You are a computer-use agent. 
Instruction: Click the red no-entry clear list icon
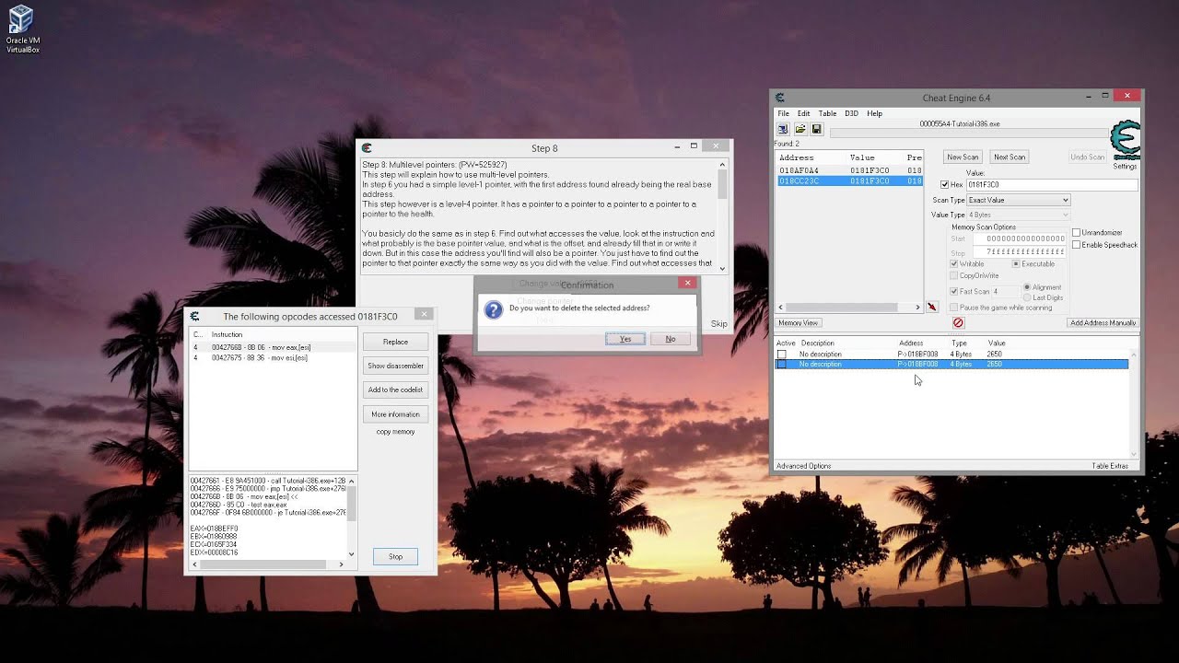[958, 323]
